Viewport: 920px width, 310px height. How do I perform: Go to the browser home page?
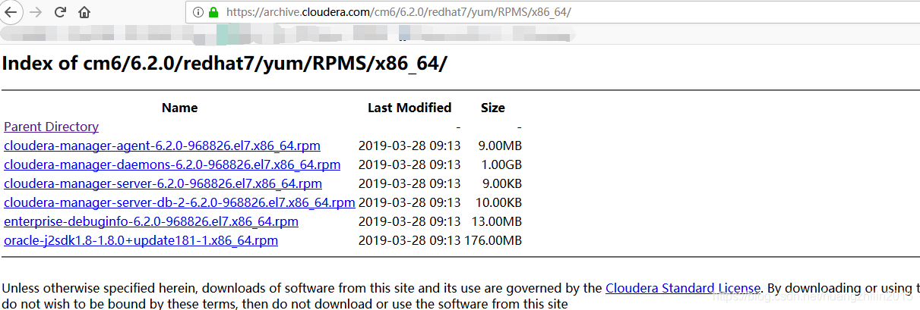click(x=84, y=12)
